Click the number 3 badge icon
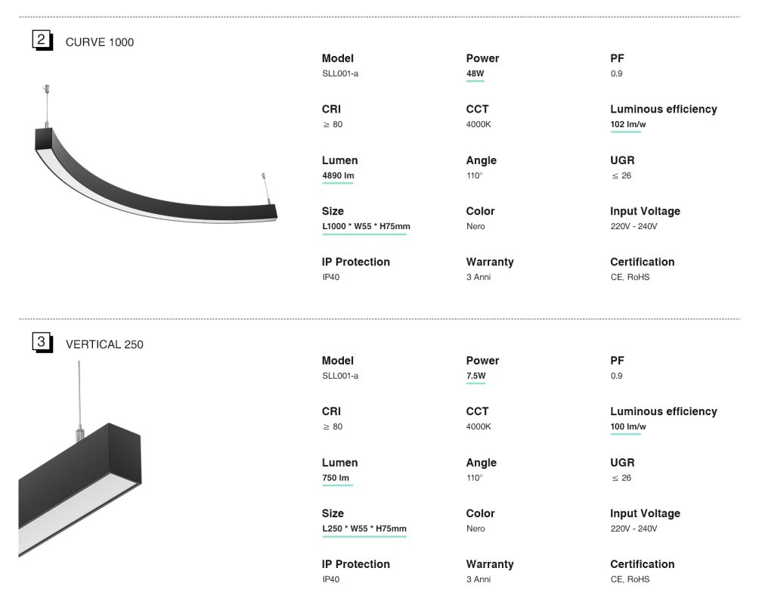759x605 pixels. tap(42, 343)
